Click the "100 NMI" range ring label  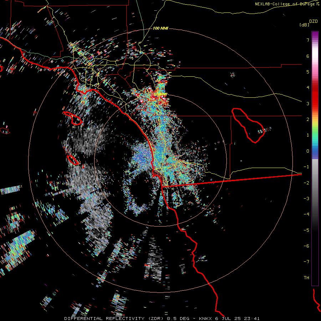pyautogui.click(x=160, y=28)
